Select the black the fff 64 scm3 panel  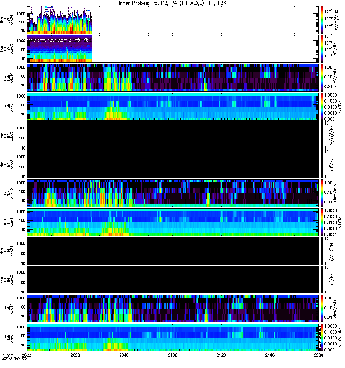pos(173,280)
